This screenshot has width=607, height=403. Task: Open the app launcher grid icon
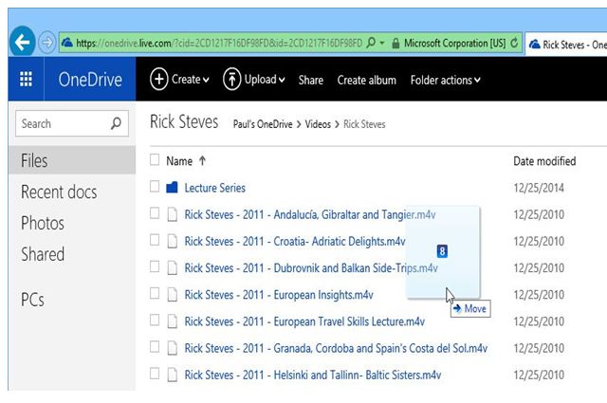coord(25,80)
